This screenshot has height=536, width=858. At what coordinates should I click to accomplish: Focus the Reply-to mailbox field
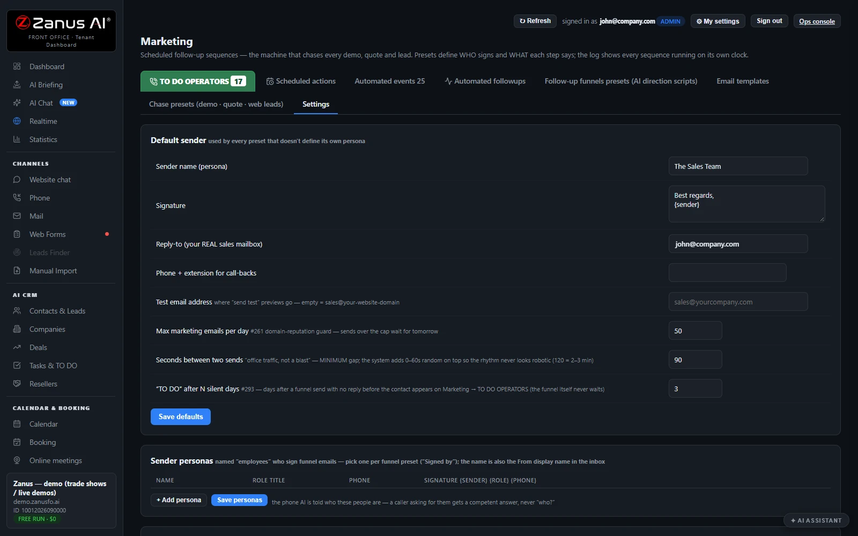click(x=738, y=244)
